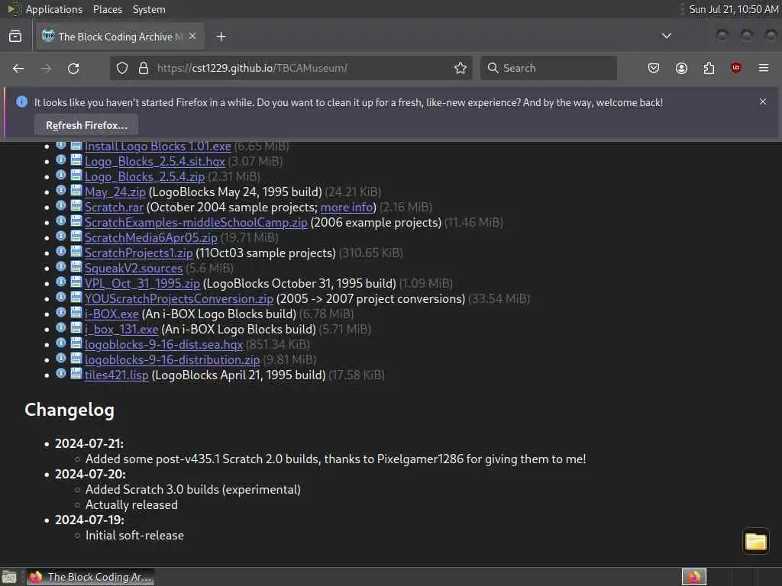The image size is (782, 586).
Task: Click info icon beside Scratch.rar
Action: pos(61,205)
